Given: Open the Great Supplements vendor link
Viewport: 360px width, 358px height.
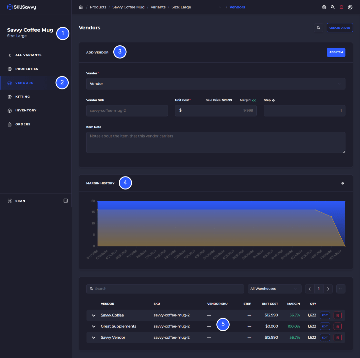Looking at the screenshot, I should pos(118,326).
